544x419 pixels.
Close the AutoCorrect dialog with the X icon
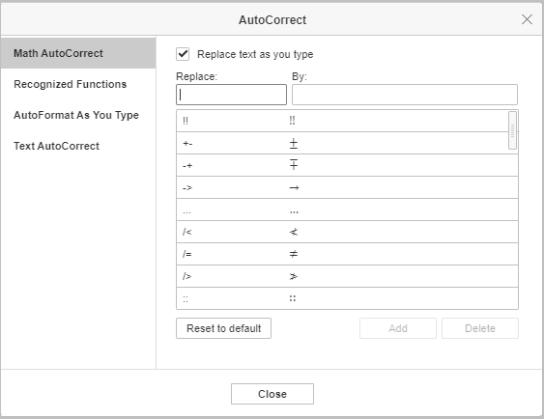527,19
